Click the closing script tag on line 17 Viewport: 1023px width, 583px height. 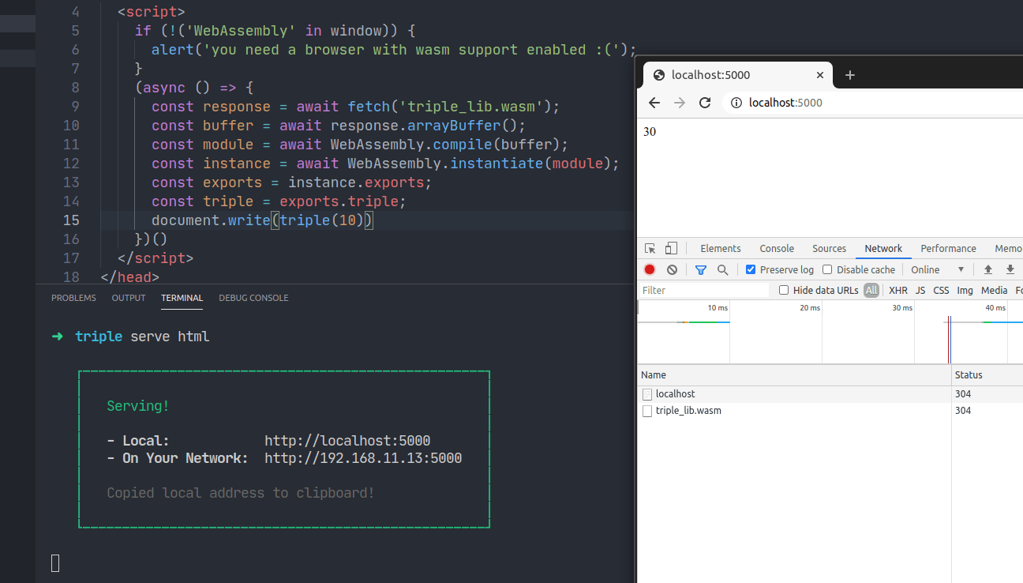tap(156, 258)
